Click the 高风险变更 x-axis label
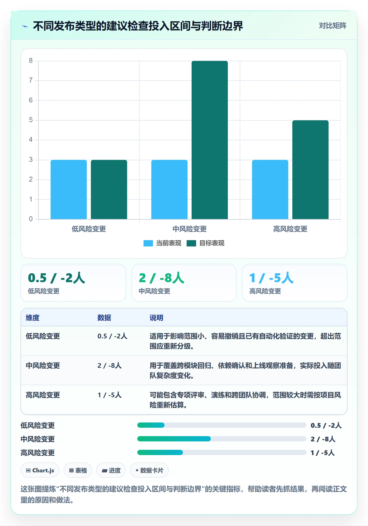 290,229
